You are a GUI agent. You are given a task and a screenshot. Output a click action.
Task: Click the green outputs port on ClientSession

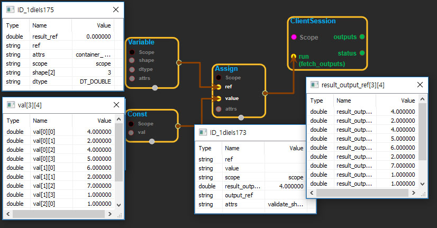pyautogui.click(x=362, y=37)
